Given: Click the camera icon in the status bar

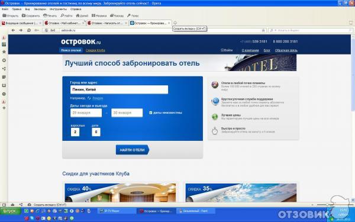Looking at the screenshot, I should tap(29, 205).
